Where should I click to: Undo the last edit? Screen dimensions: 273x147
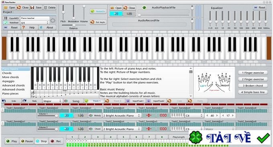[11, 101]
